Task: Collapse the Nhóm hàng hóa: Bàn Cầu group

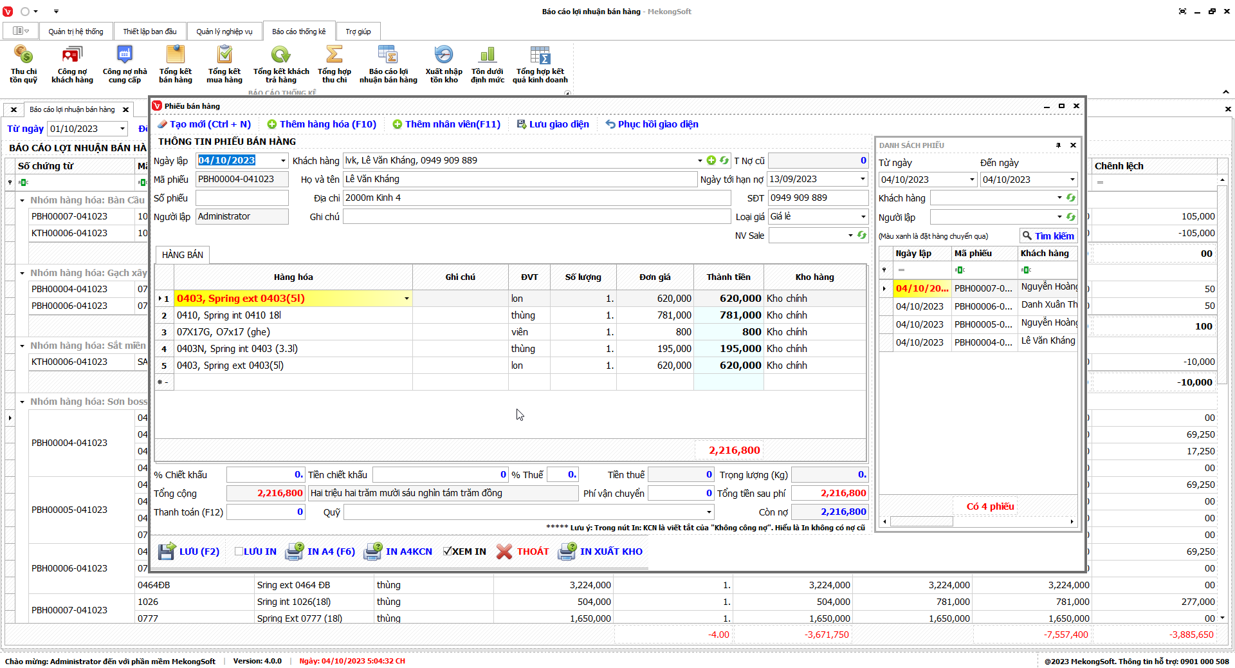Action: [x=22, y=201]
